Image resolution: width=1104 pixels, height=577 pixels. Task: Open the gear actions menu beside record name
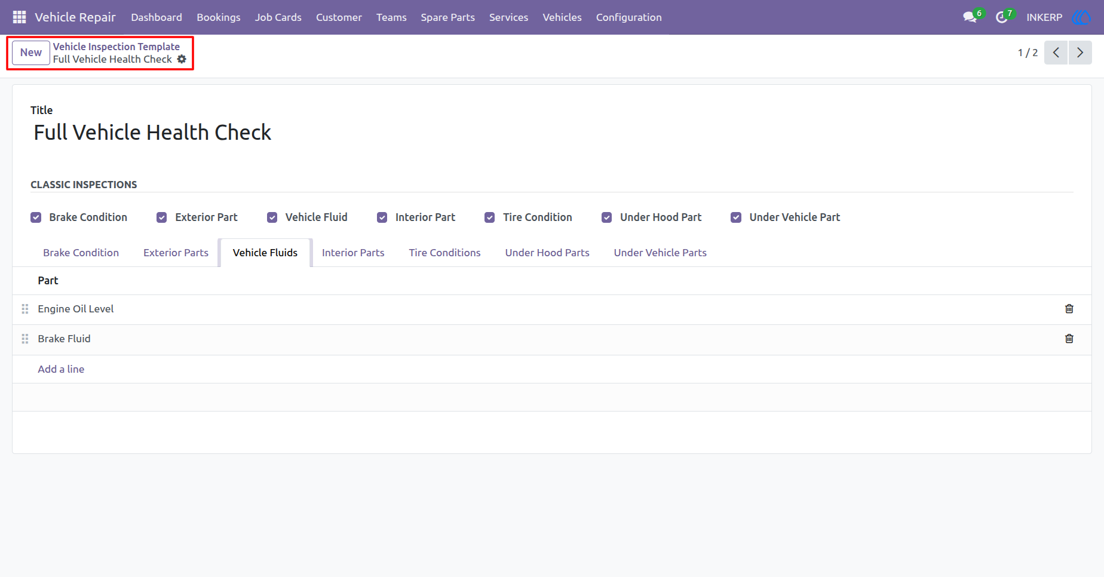pos(182,59)
